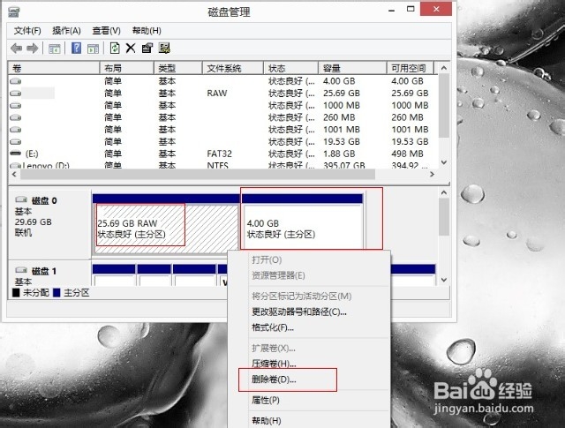Choose 更改驱动器号和路径(C)... in context menu
This screenshot has height=428, width=565.
(298, 312)
